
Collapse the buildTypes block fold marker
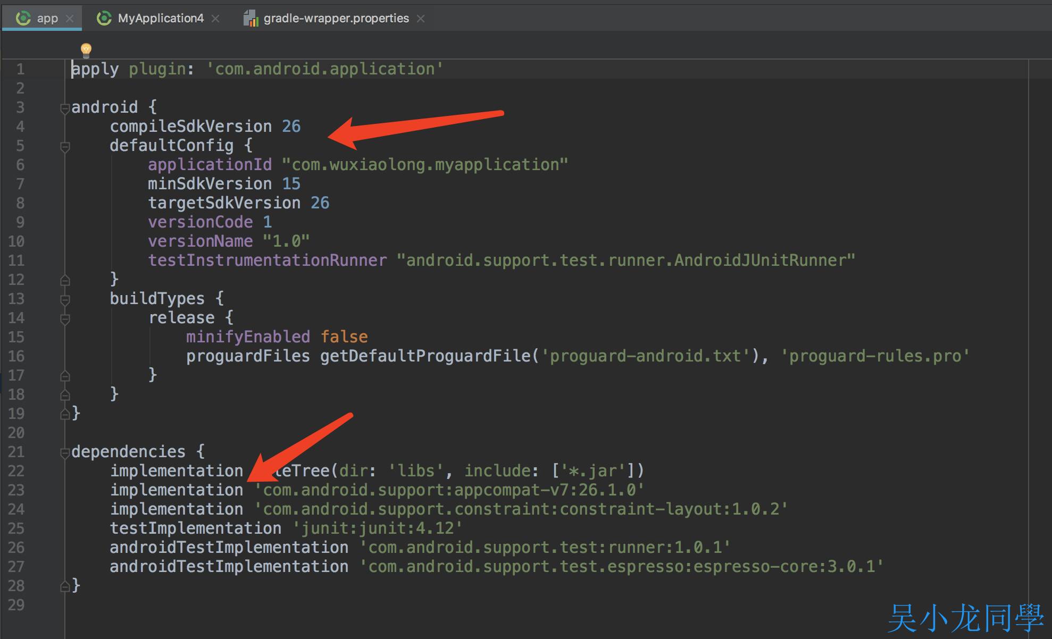tap(65, 300)
